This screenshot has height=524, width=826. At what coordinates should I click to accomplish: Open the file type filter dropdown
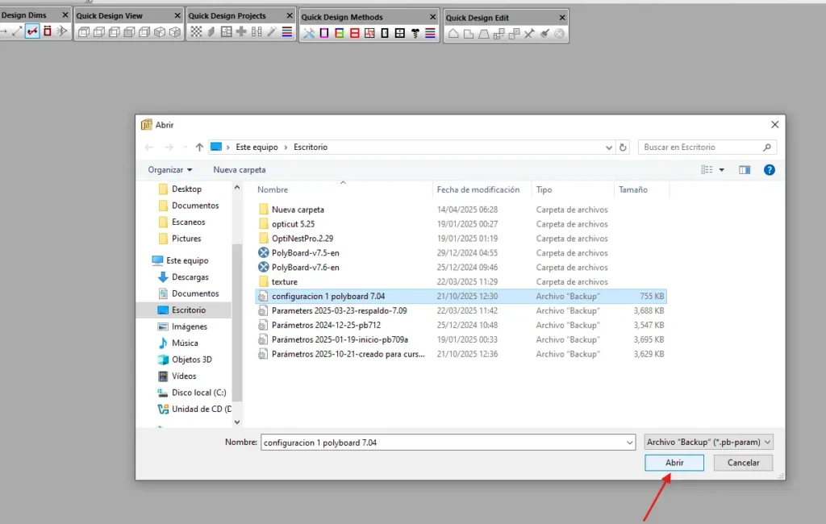pyautogui.click(x=709, y=442)
